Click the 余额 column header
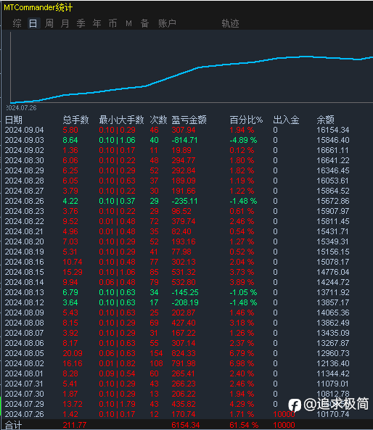 coord(326,120)
